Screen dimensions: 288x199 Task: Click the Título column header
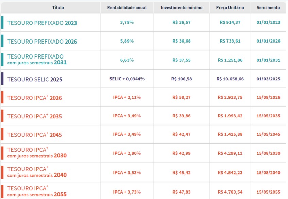58,7
